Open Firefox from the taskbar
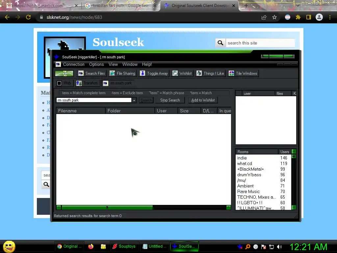337x253 pixels. coord(91,246)
